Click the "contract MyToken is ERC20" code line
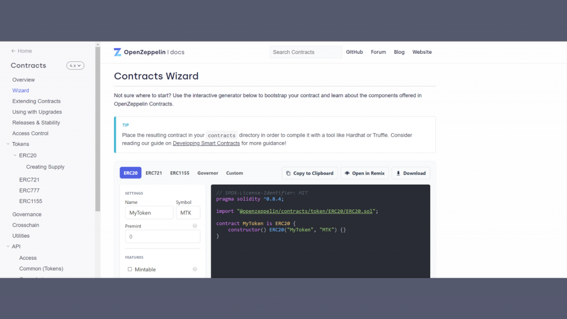The width and height of the screenshot is (567, 319). click(x=256, y=224)
